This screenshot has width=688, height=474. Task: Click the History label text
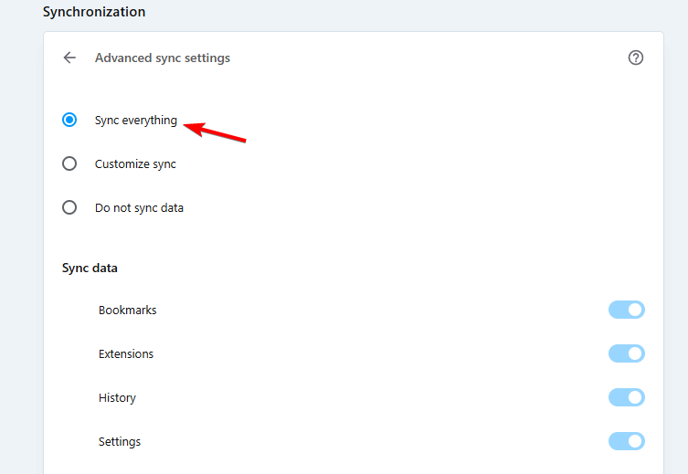(x=117, y=397)
